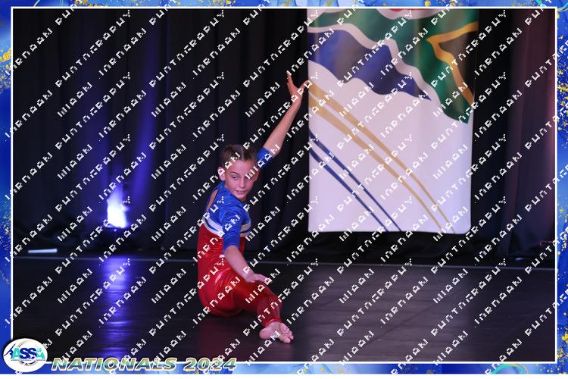Viewport: 568px width, 379px height.
Task: Click the ASSA logo badge
Action: 25,355
